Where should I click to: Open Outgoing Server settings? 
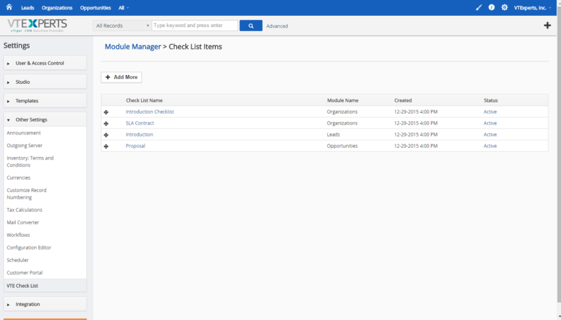[24, 146]
